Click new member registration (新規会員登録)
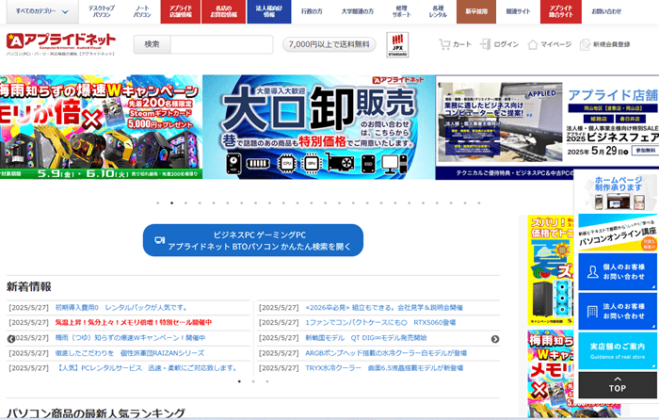The width and height of the screenshot is (659, 420). click(x=603, y=44)
